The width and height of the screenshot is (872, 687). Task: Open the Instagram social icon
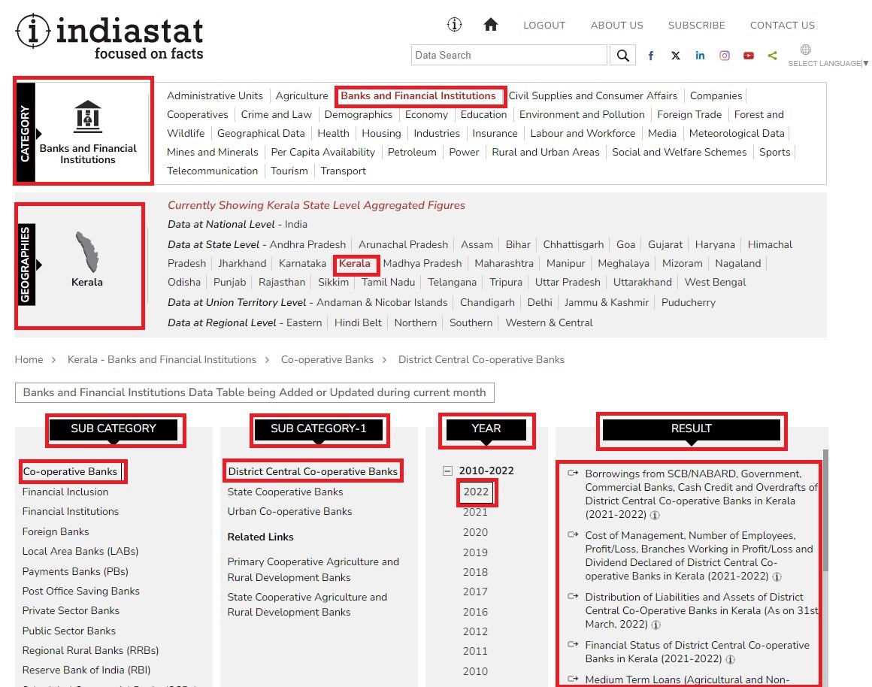pos(725,56)
